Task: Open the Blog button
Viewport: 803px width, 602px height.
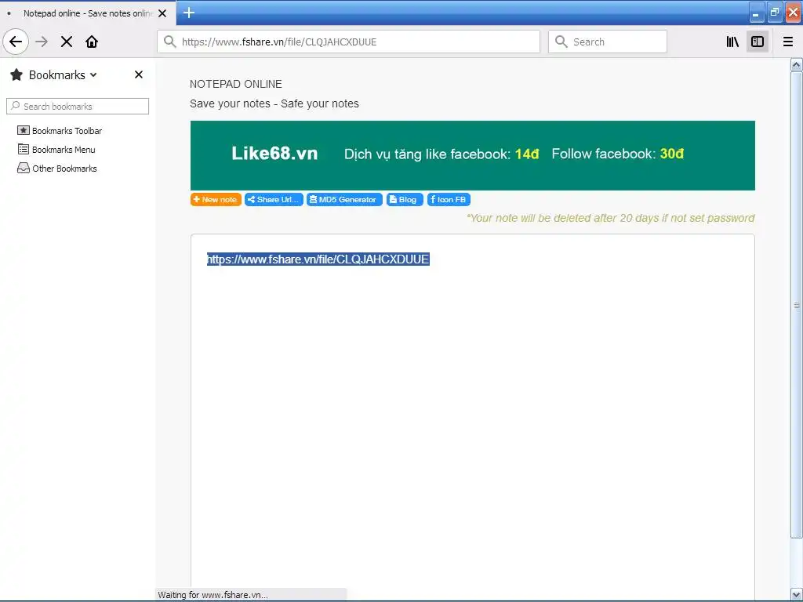Action: point(405,200)
